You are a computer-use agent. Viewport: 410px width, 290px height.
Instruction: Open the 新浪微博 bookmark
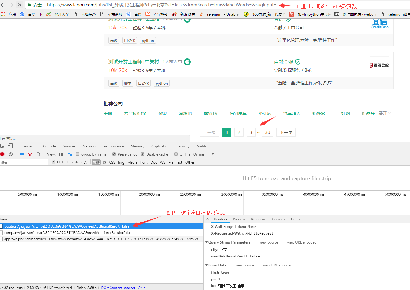[x=183, y=14]
